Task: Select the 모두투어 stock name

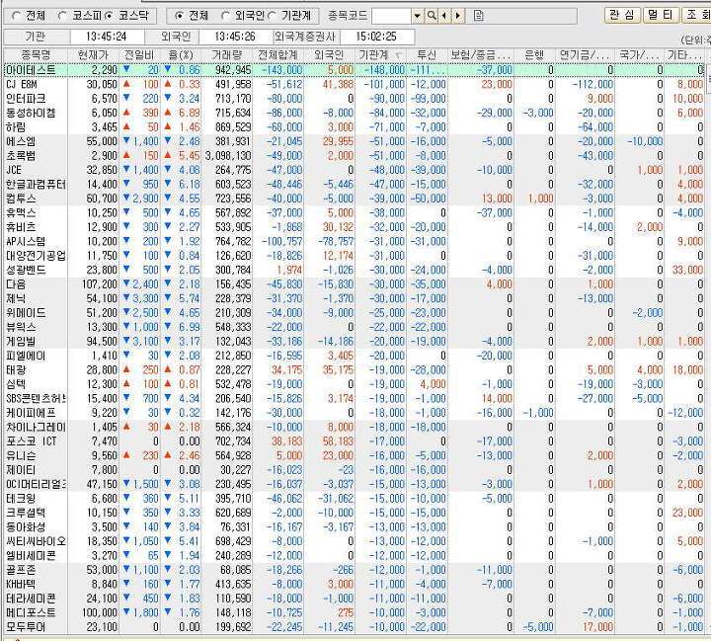Action: click(x=26, y=627)
